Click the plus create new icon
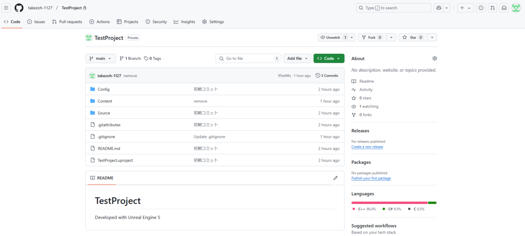The image size is (525, 236). (462, 8)
